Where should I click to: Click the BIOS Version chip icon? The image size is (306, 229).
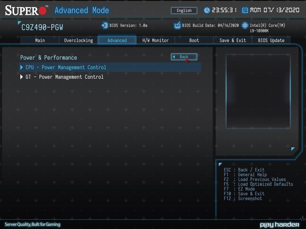coord(105,25)
